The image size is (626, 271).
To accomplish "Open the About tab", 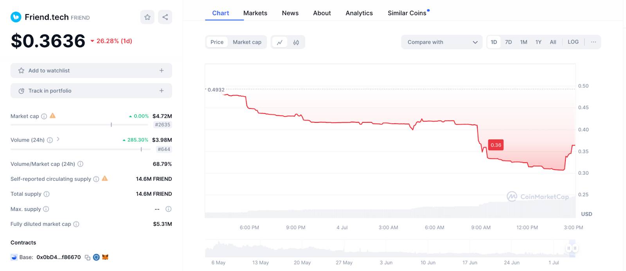I will point(322,13).
